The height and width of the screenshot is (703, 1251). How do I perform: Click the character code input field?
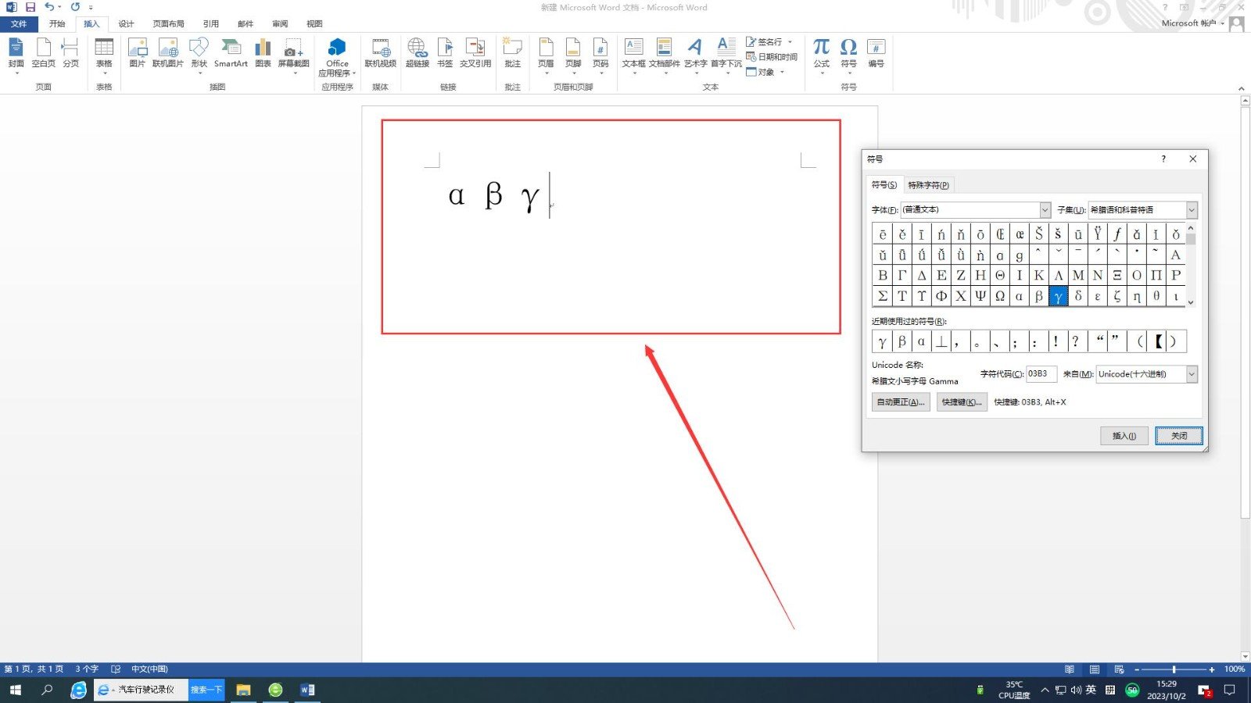coord(1041,374)
